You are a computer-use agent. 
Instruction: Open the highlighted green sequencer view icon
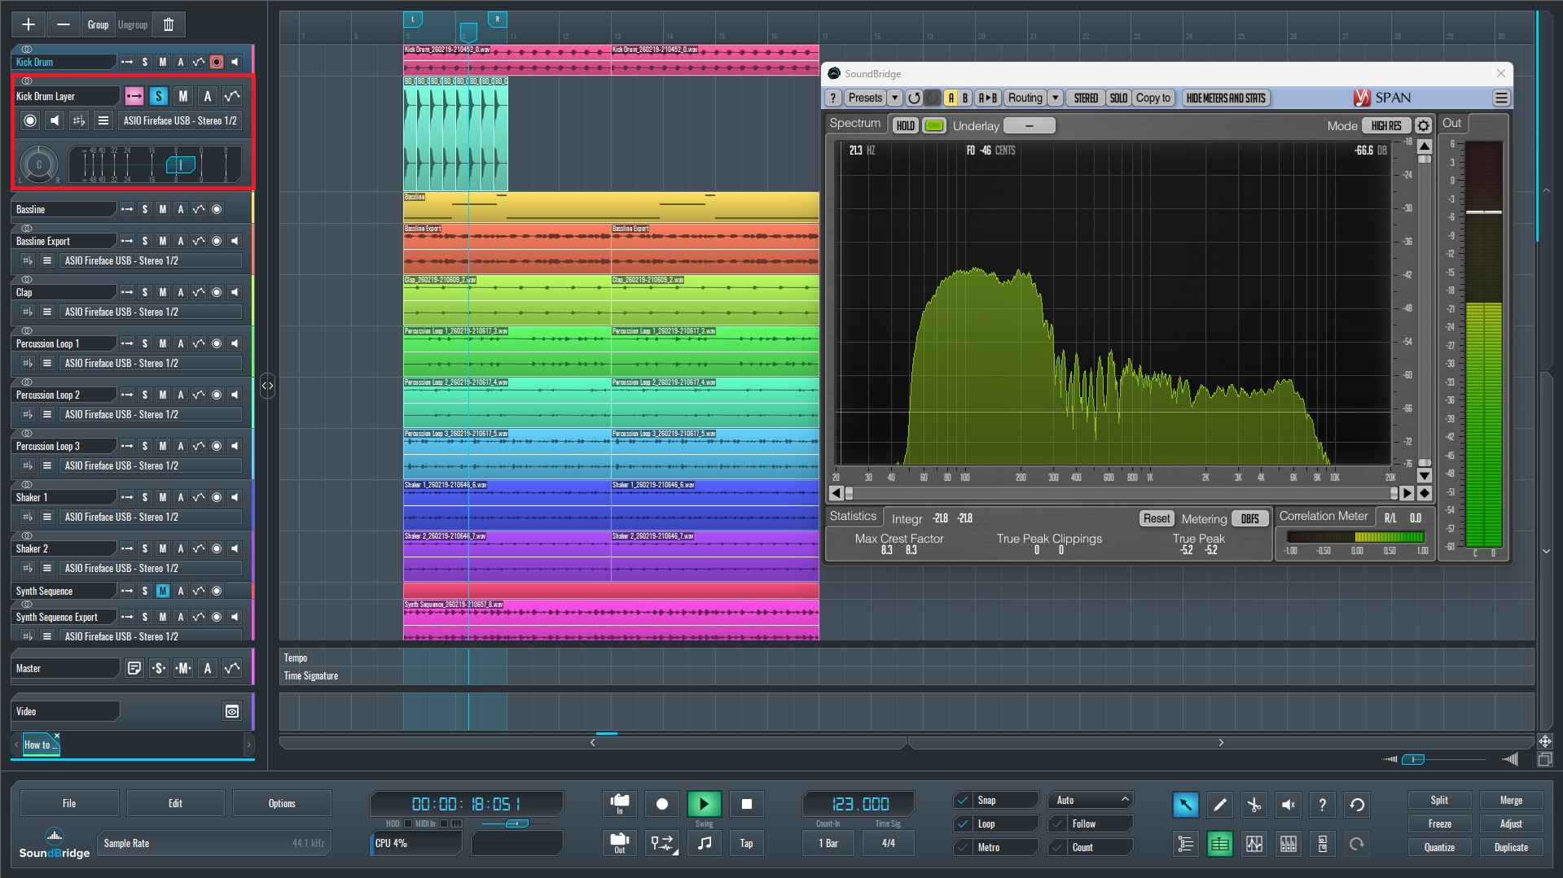[1220, 844]
